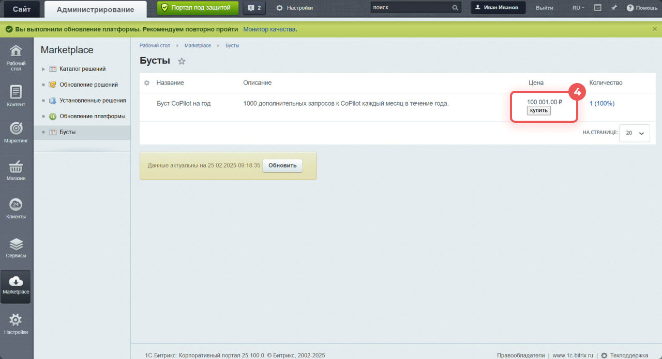Click the Выйти logout link
The image size is (662, 359).
click(545, 8)
